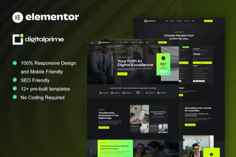Click the '25+' years of experience figure

(x=163, y=64)
